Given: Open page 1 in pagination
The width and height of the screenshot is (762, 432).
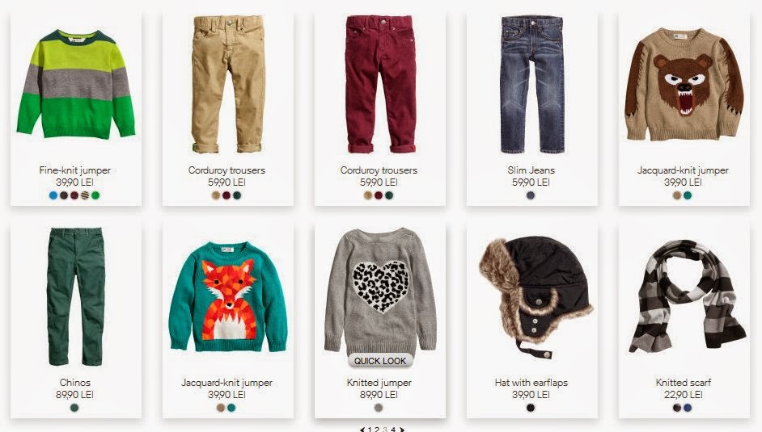Looking at the screenshot, I should pos(370,430).
